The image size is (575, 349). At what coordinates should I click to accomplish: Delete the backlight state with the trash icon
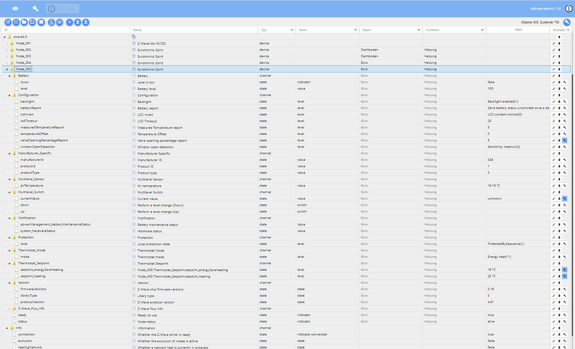(559, 102)
